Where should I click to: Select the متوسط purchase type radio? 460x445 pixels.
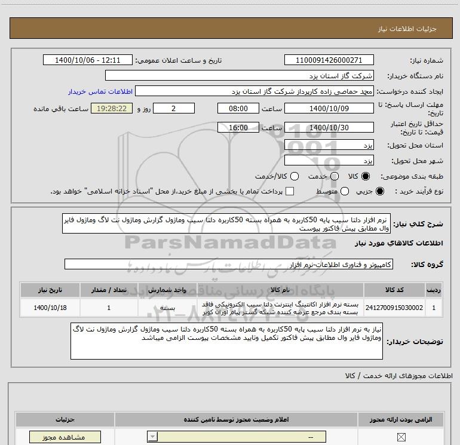point(345,191)
